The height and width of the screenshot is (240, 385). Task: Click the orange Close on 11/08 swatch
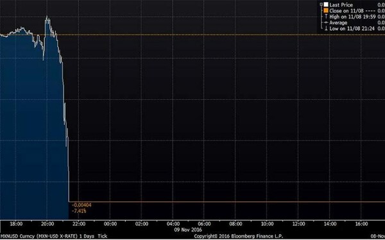(326, 10)
